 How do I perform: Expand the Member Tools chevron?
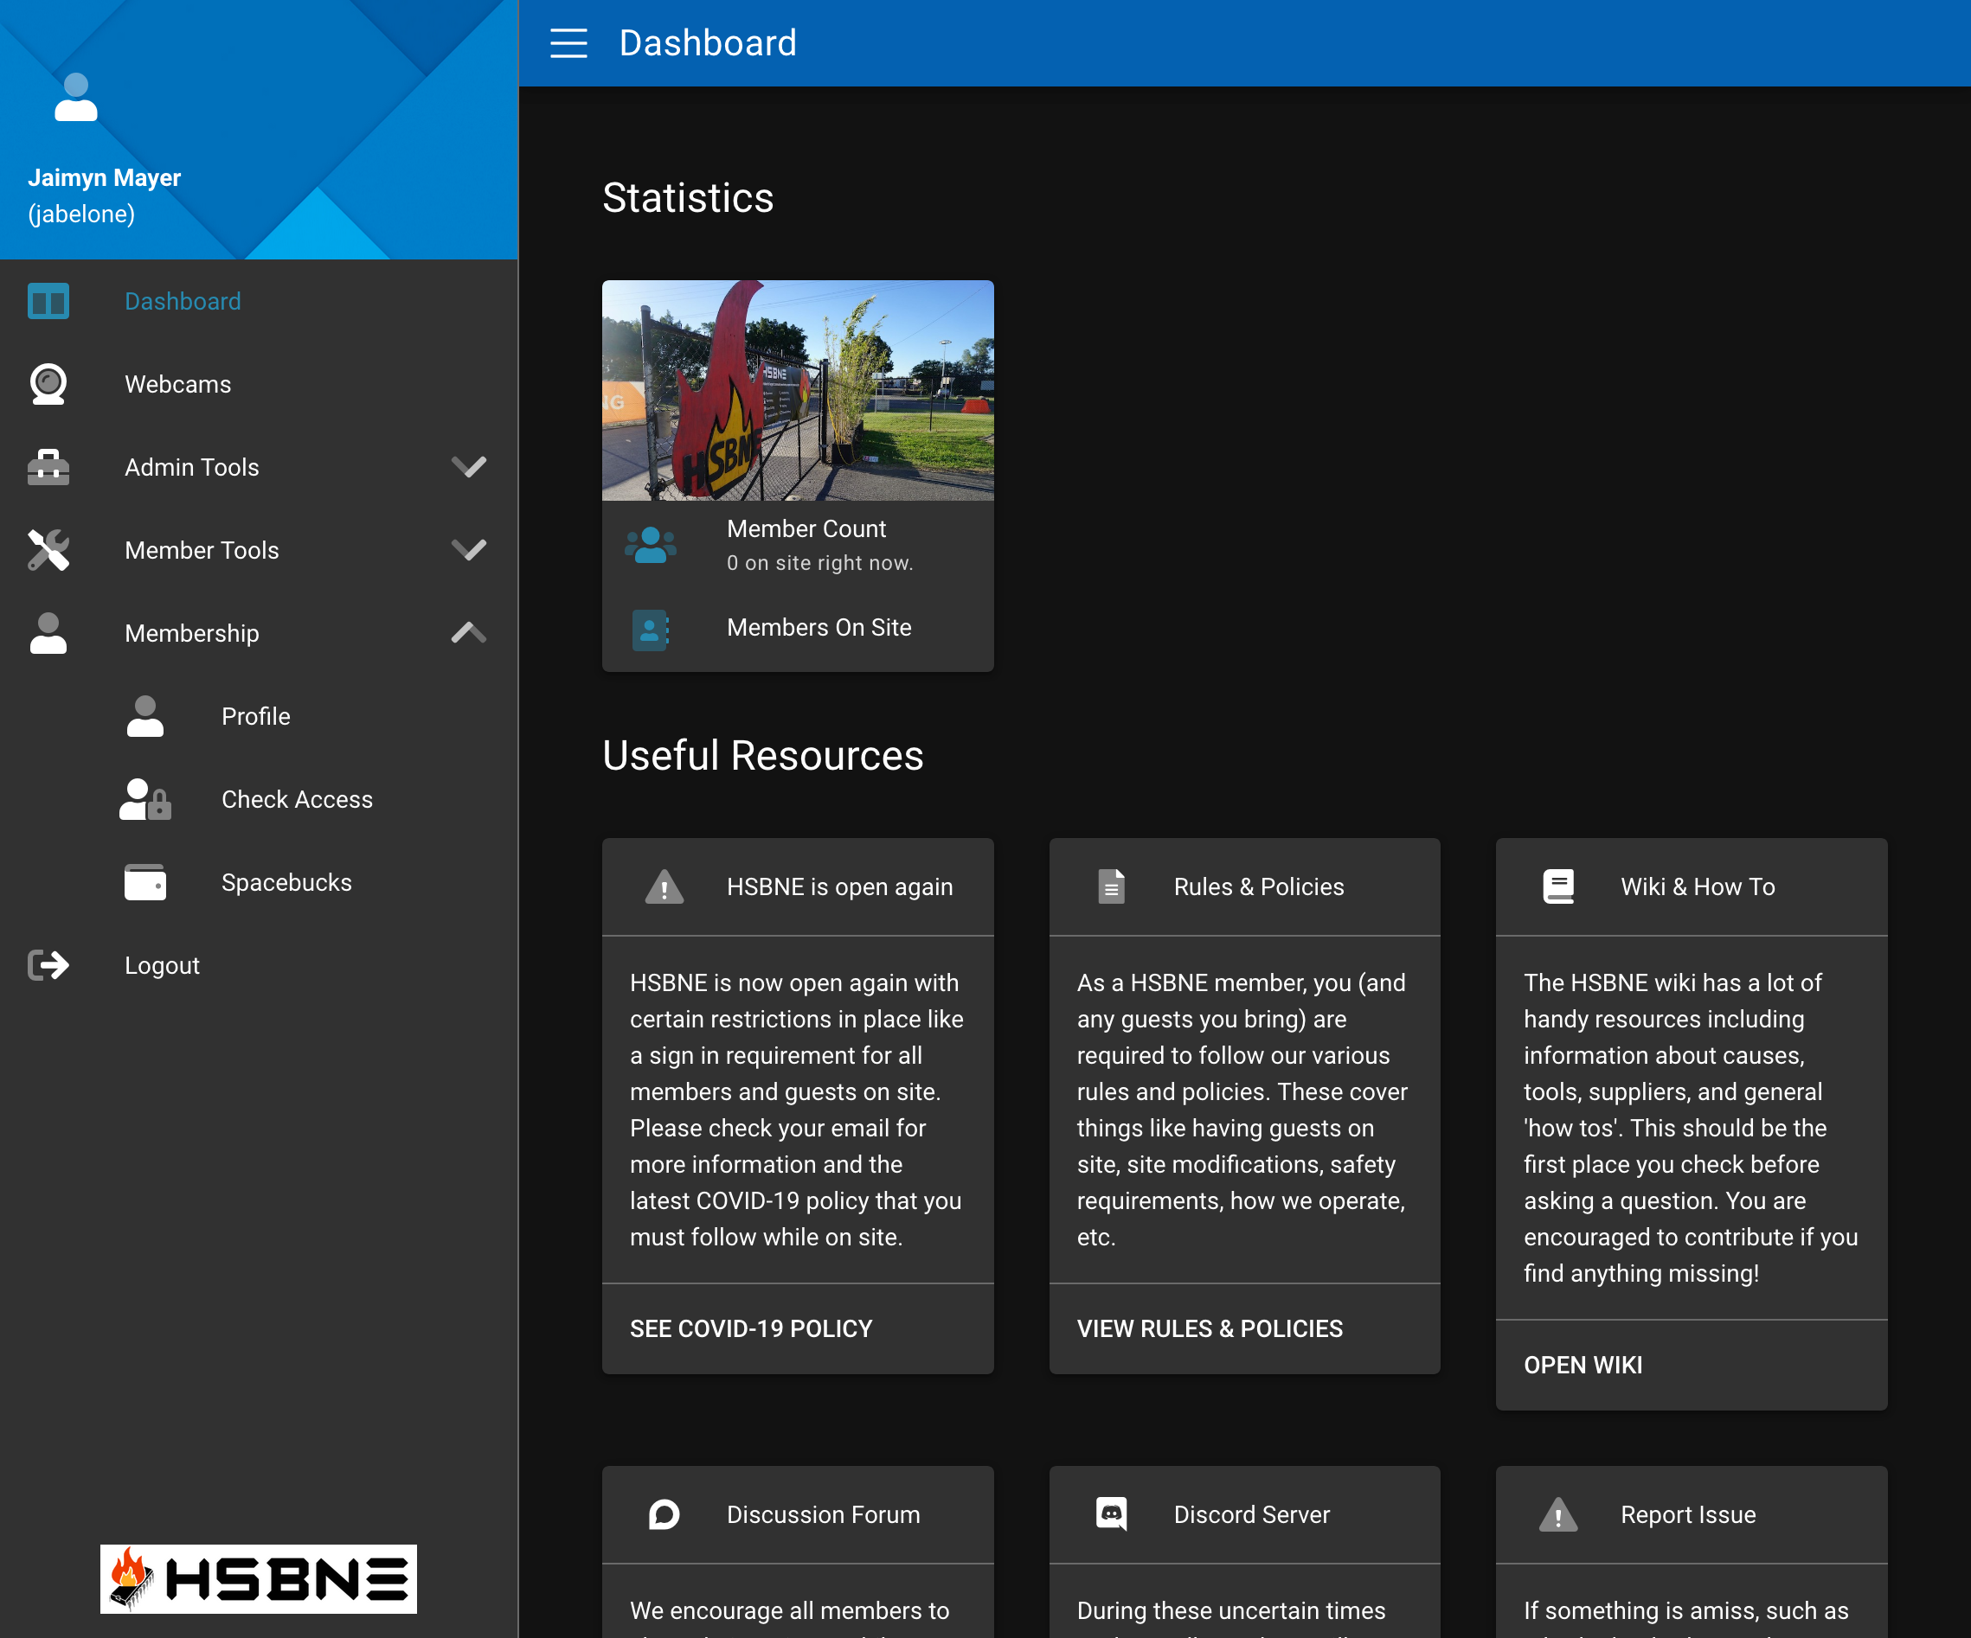(468, 551)
